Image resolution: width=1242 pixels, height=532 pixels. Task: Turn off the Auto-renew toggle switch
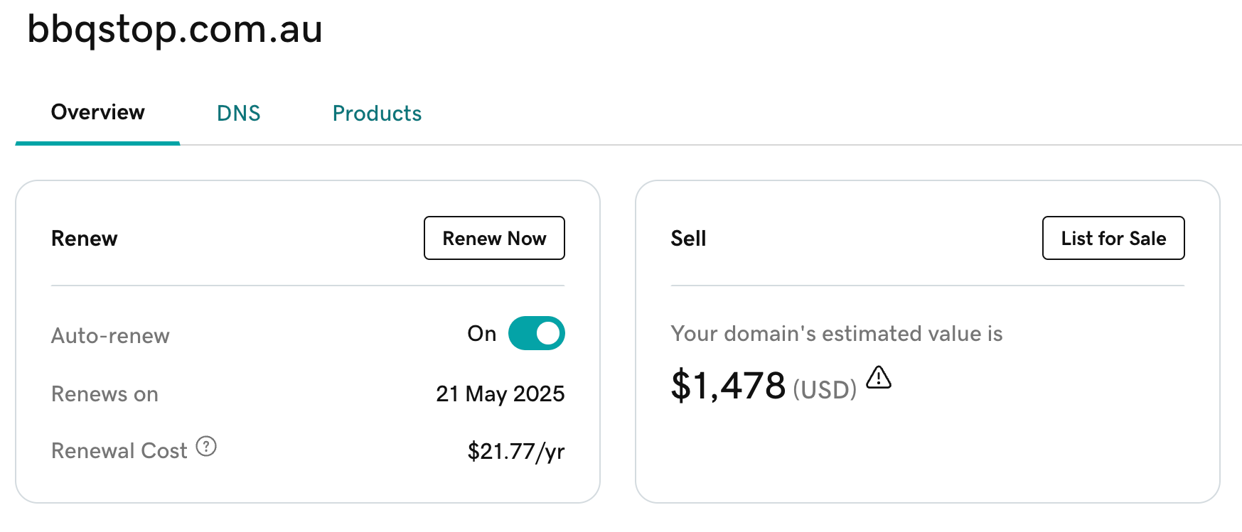click(x=536, y=333)
